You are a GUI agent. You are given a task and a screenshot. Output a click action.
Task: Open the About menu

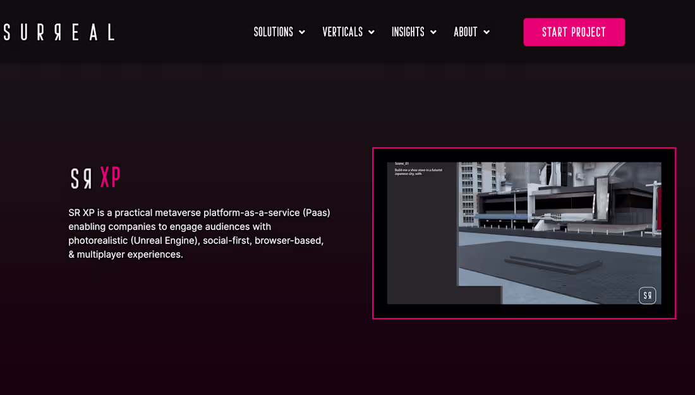(x=466, y=32)
